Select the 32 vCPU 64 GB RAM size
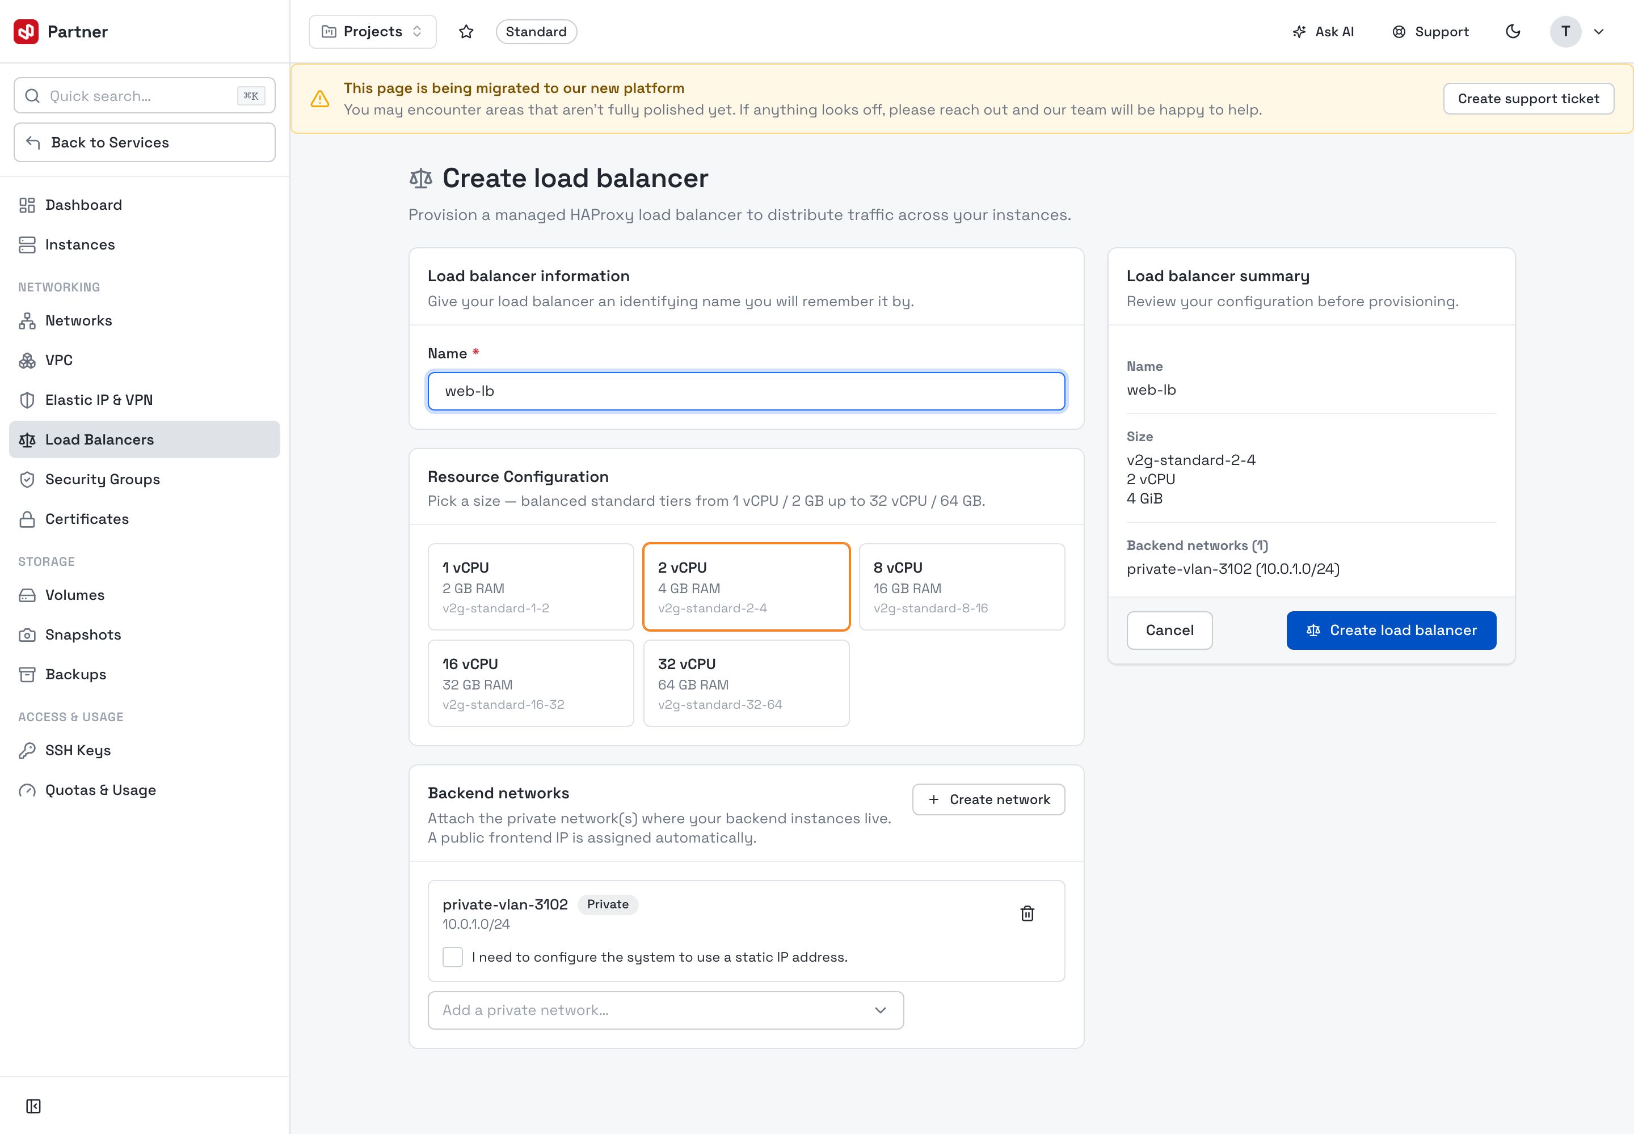 pos(747,684)
